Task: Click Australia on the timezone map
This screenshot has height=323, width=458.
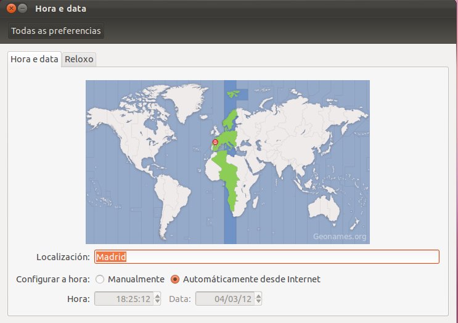Action: tap(324, 209)
